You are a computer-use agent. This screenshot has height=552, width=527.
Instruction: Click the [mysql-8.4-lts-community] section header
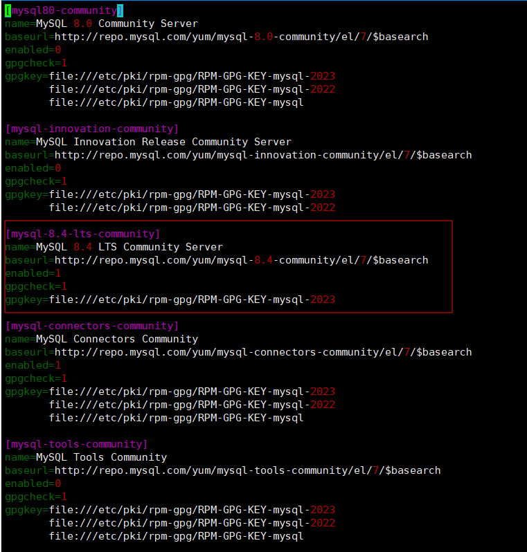[x=82, y=234]
